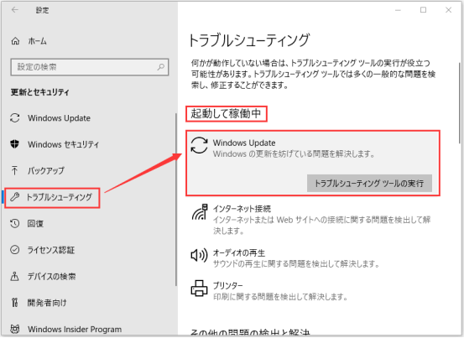The width and height of the screenshot is (464, 338).
Task: Maximize the 設定 window
Action: click(x=424, y=10)
